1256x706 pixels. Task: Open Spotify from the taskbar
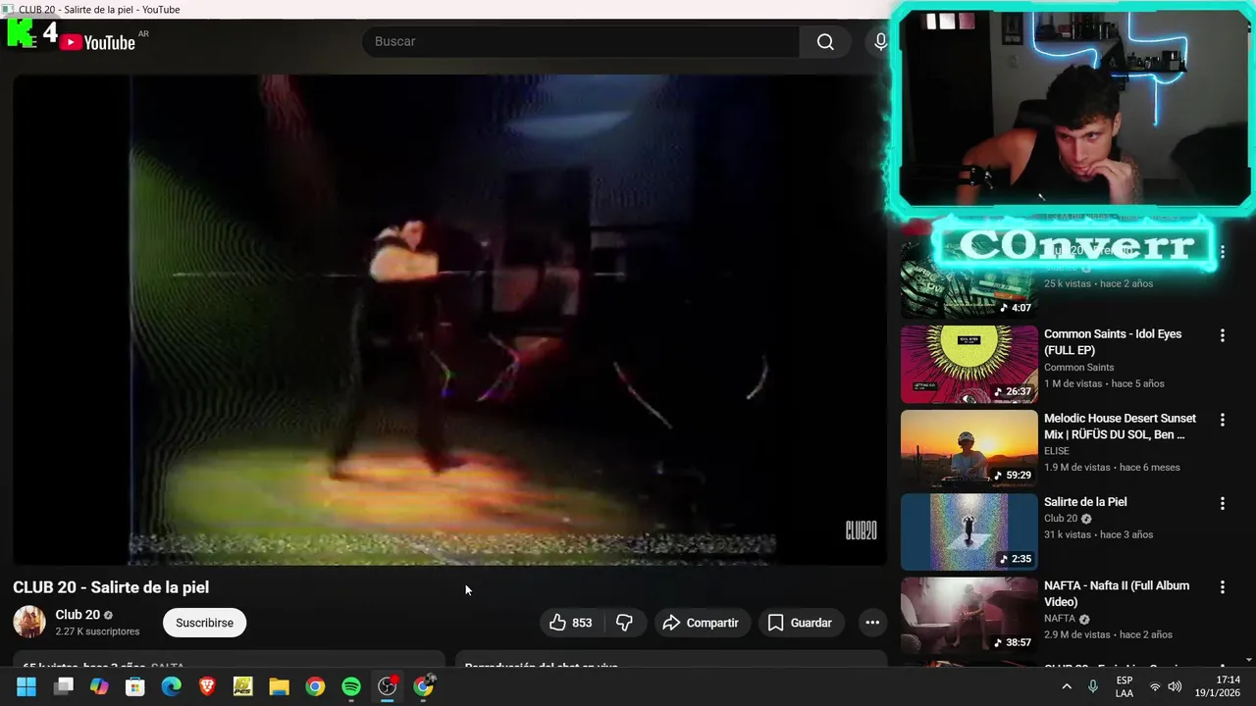351,686
